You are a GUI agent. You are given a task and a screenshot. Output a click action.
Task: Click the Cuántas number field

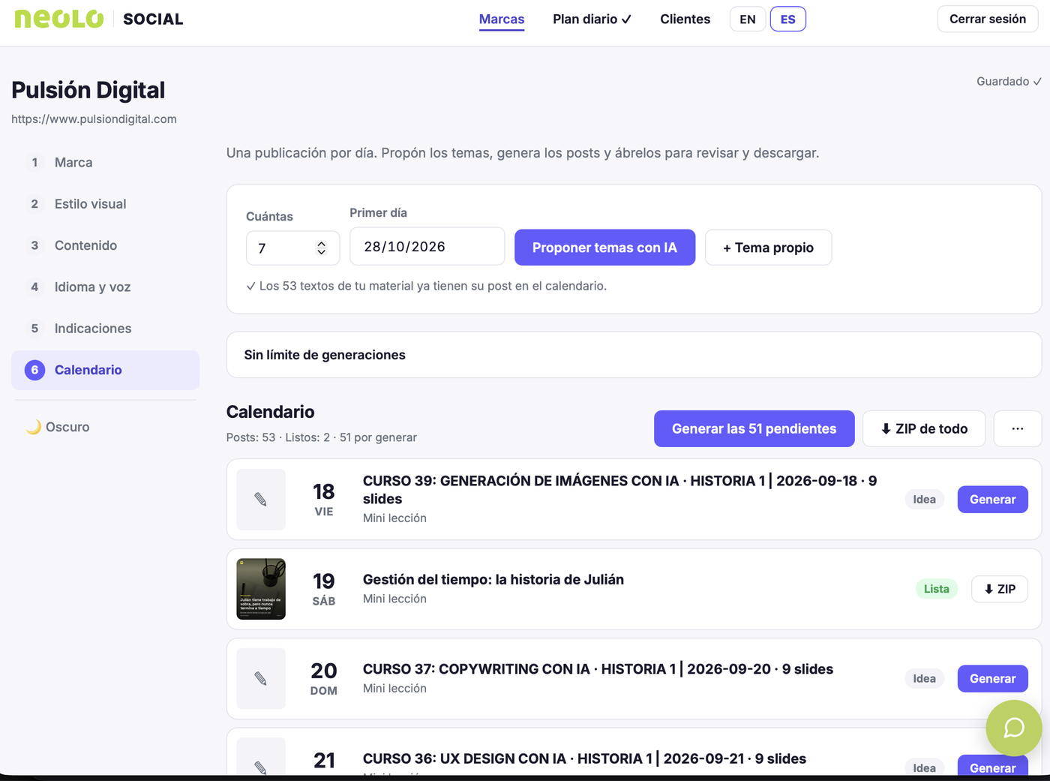292,248
